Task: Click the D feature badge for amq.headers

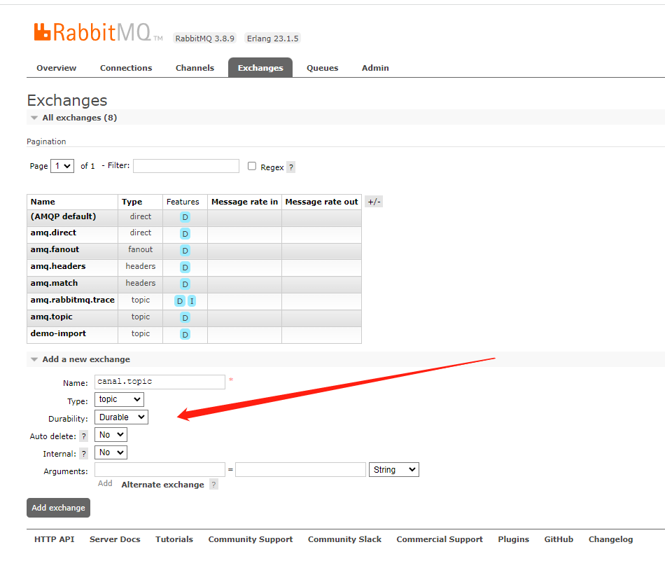Action: coord(185,268)
